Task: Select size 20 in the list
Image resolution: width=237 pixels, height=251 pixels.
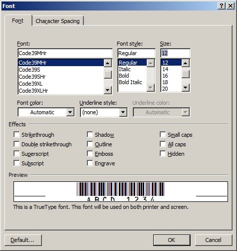Action: point(171,89)
